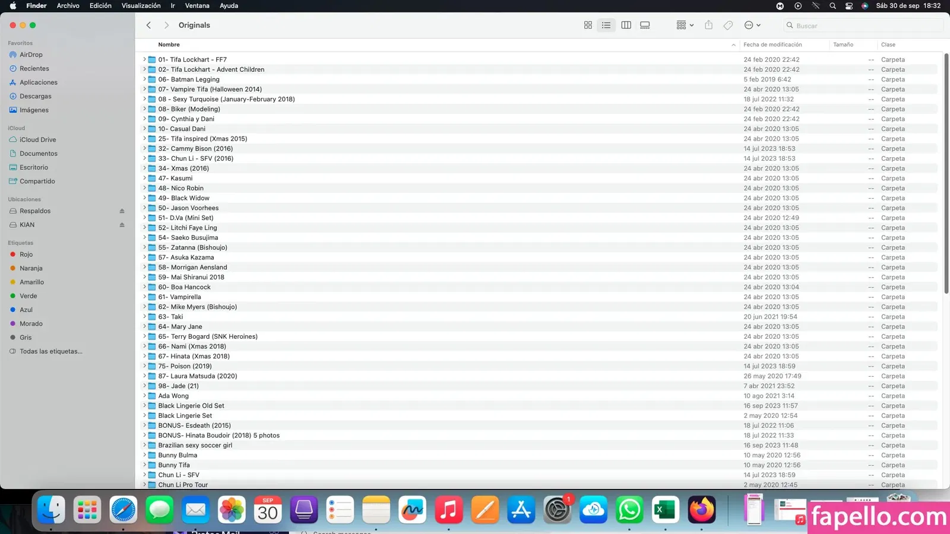Expand the Ada Wong folder
Viewport: 950px width, 534px height.
tap(144, 396)
